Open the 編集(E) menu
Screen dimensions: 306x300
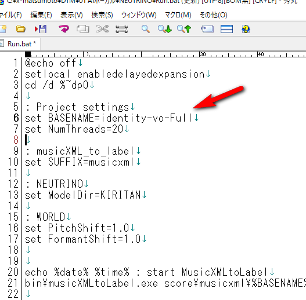pos(41,15)
